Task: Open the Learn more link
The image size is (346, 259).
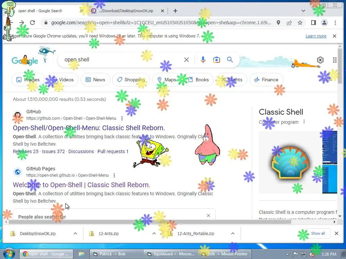Action: (316, 36)
